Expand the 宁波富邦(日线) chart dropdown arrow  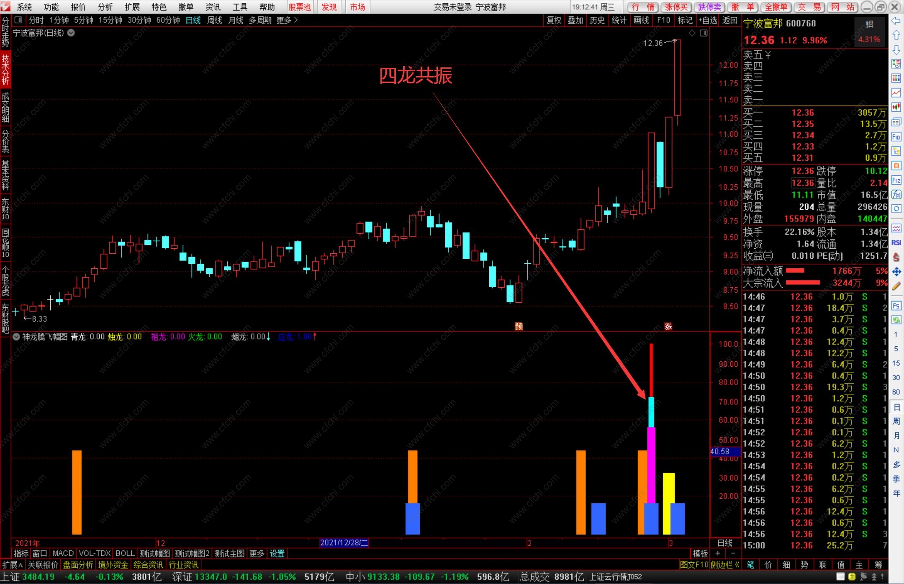click(x=71, y=33)
